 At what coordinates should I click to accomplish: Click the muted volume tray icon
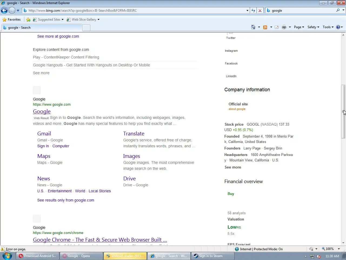319,256
